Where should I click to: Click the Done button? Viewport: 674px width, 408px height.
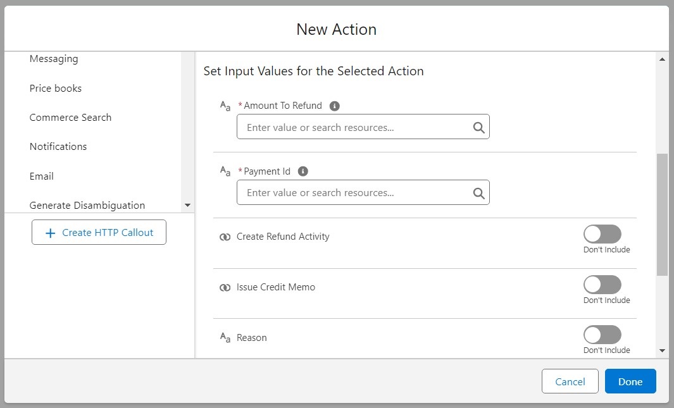(630, 381)
